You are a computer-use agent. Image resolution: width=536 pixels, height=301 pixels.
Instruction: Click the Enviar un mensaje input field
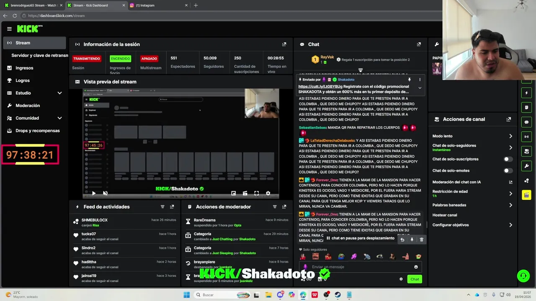tap(360, 267)
